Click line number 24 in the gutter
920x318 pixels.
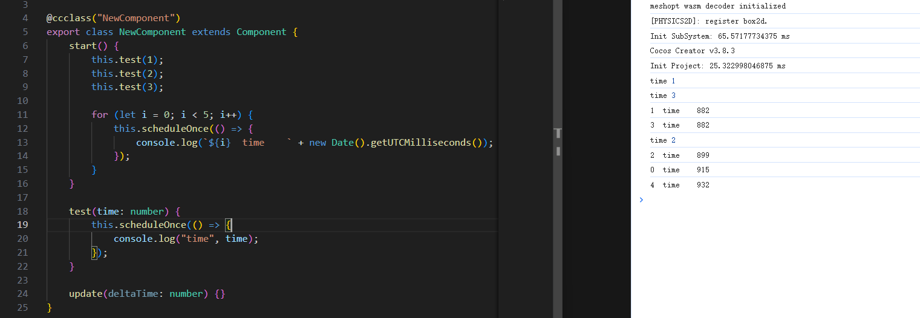[x=23, y=293]
